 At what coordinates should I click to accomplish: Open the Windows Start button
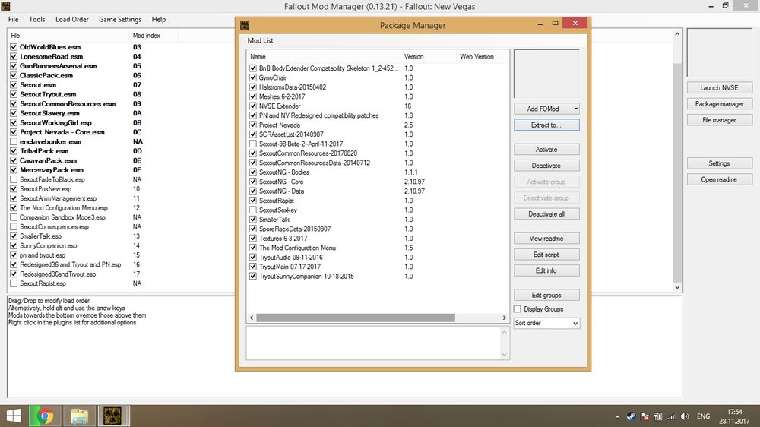(14, 416)
